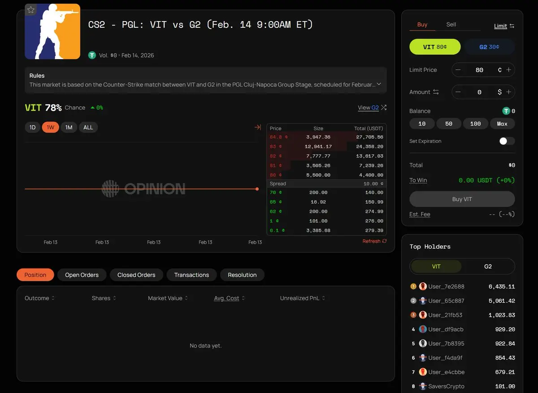The width and height of the screenshot is (538, 393).
Task: Click the 80 ¢ ask price row
Action: 326,175
